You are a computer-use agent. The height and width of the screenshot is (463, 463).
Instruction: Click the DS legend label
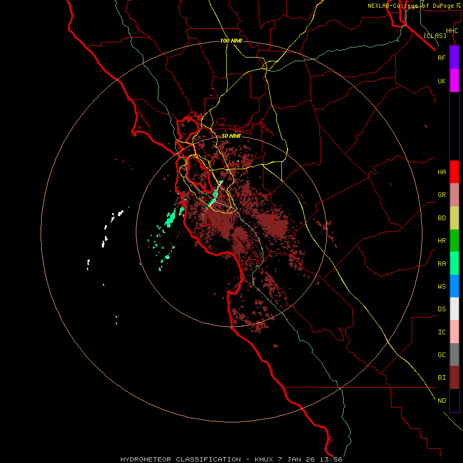(x=441, y=309)
